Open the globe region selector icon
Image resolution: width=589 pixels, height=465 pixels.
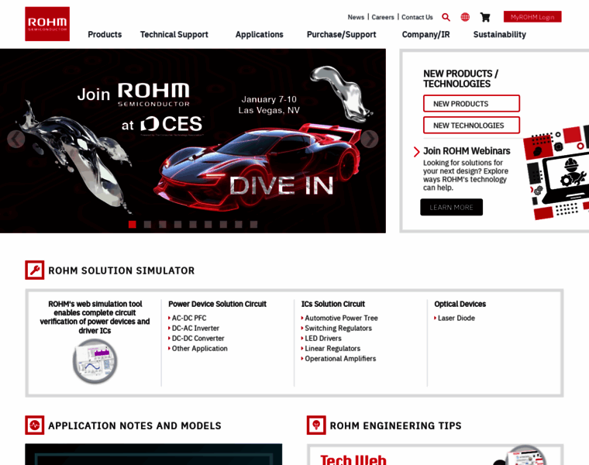point(465,17)
